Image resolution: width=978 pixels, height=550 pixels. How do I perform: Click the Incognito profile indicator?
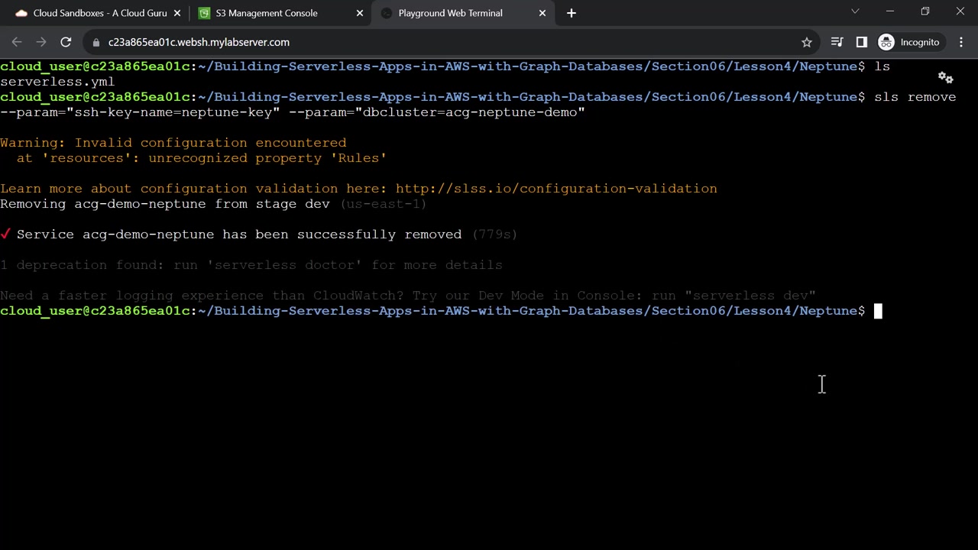pyautogui.click(x=908, y=42)
